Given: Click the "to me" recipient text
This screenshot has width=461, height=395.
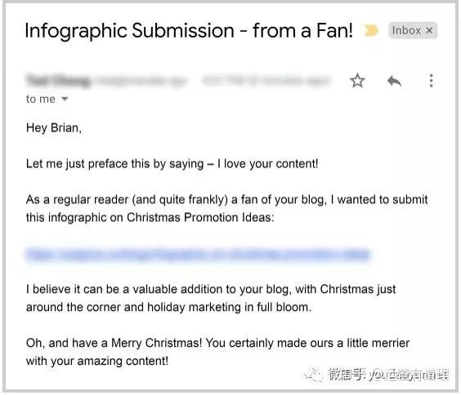Looking at the screenshot, I should pyautogui.click(x=41, y=100).
